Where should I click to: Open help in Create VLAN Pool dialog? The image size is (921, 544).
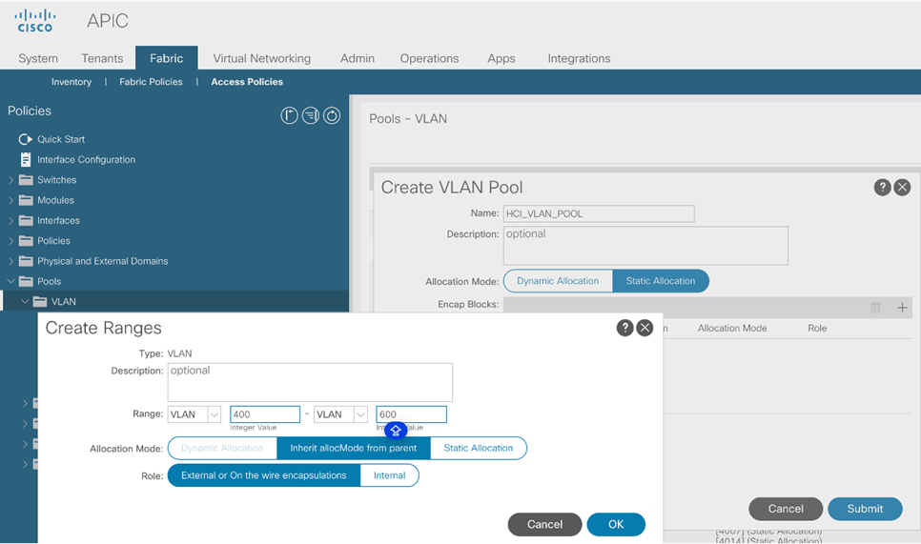882,187
